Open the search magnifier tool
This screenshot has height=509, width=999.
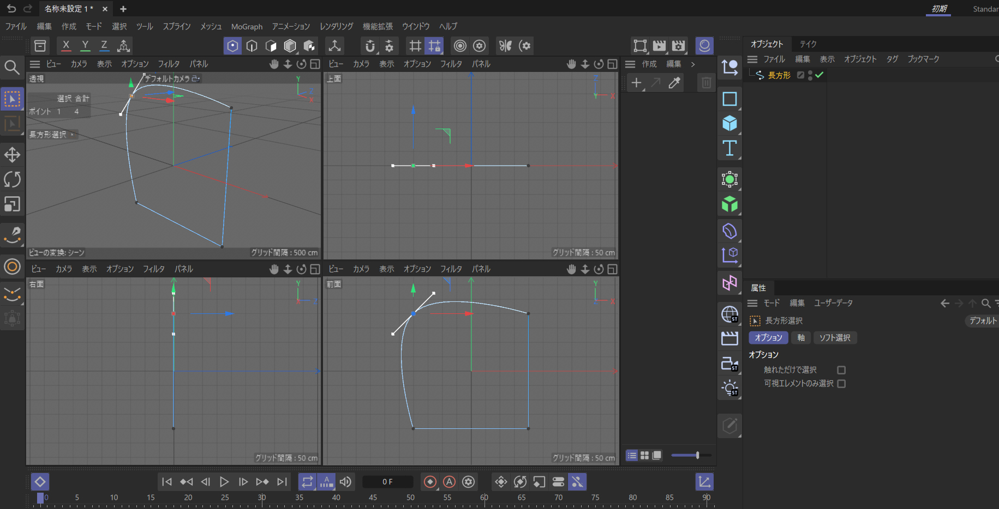pyautogui.click(x=12, y=67)
